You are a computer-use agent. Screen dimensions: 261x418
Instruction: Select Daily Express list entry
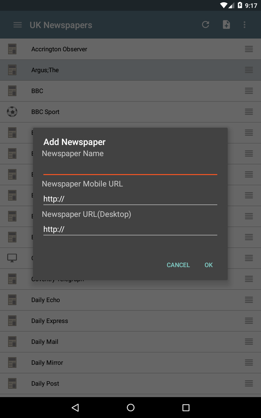pyautogui.click(x=50, y=321)
